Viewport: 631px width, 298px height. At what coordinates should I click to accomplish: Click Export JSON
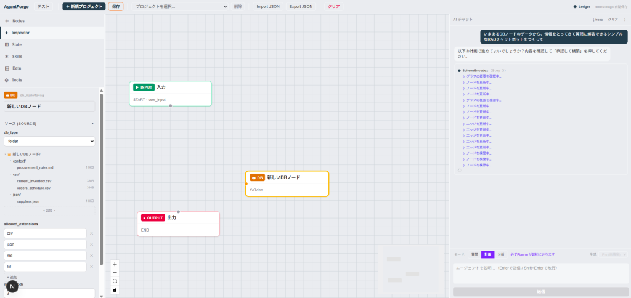pyautogui.click(x=301, y=6)
